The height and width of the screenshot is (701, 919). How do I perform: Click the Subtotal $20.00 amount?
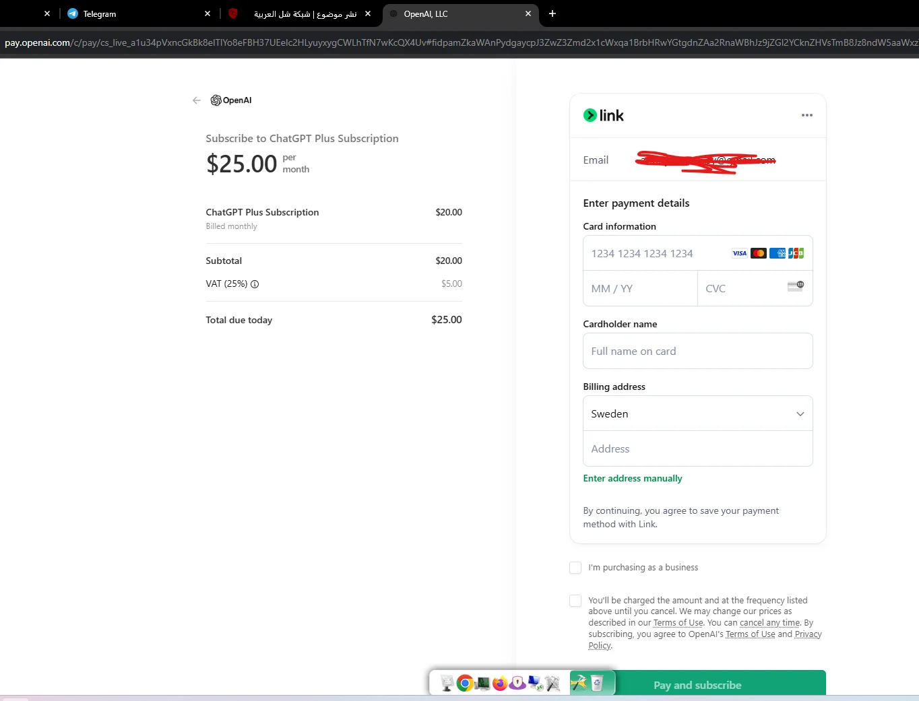coord(449,261)
